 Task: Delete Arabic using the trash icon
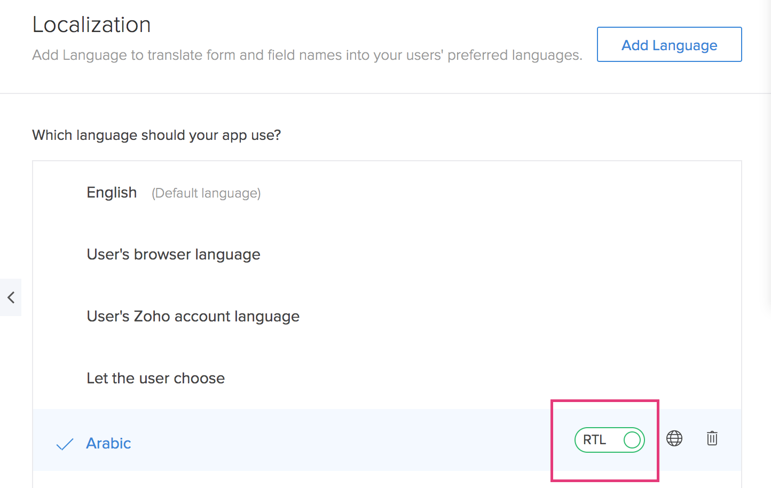[x=712, y=439]
